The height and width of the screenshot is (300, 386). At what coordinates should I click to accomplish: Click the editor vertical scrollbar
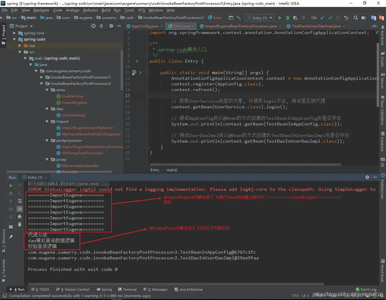point(378,75)
